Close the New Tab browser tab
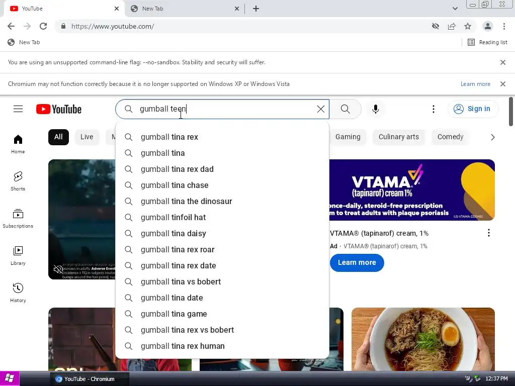515x386 pixels. (x=237, y=9)
